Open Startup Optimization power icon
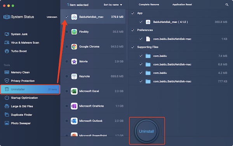The width and height of the screenshot is (233, 146). tap(7, 98)
